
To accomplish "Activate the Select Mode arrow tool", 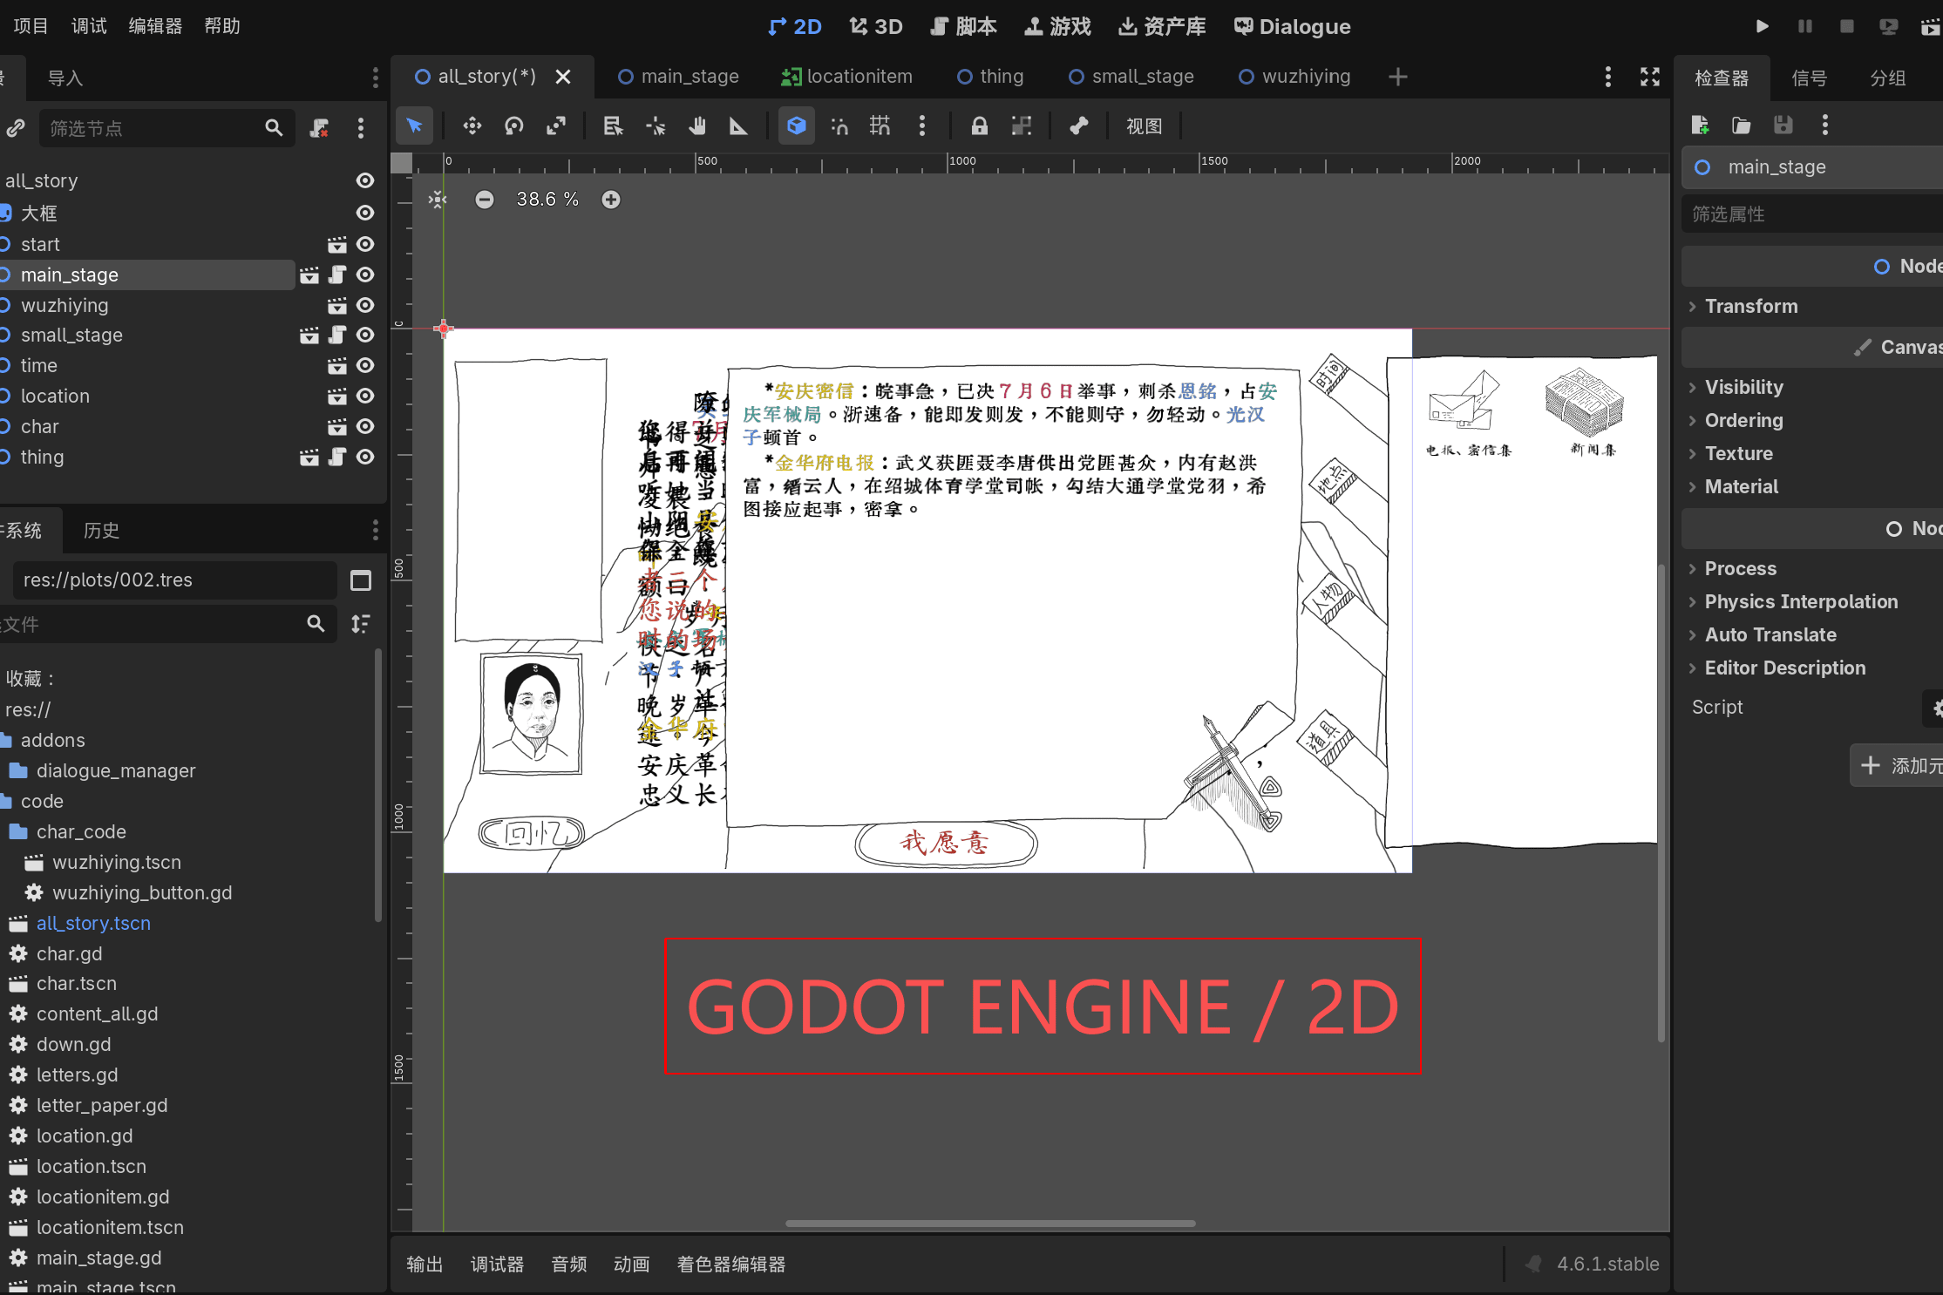I will [415, 126].
